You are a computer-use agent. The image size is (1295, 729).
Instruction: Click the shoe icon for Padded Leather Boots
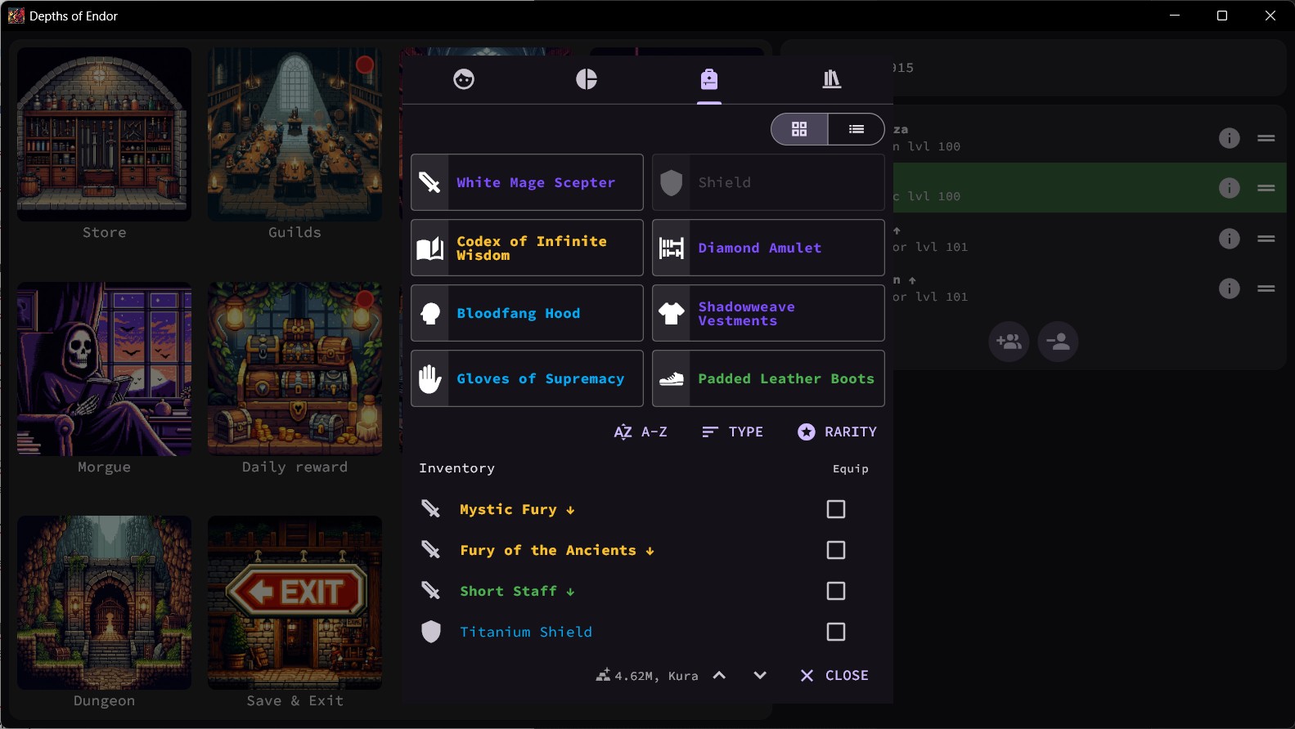(x=672, y=378)
